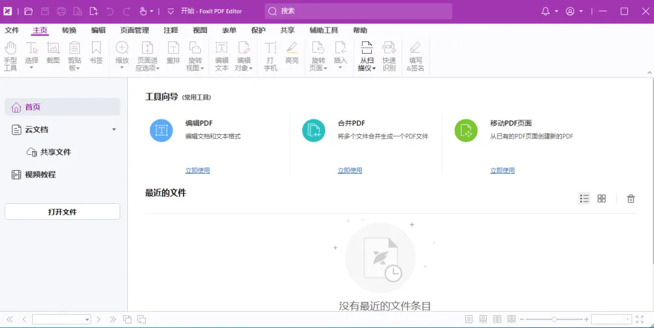The image size is (654, 328).
Task: Click the Select (选择) tool icon
Action: [x=31, y=48]
